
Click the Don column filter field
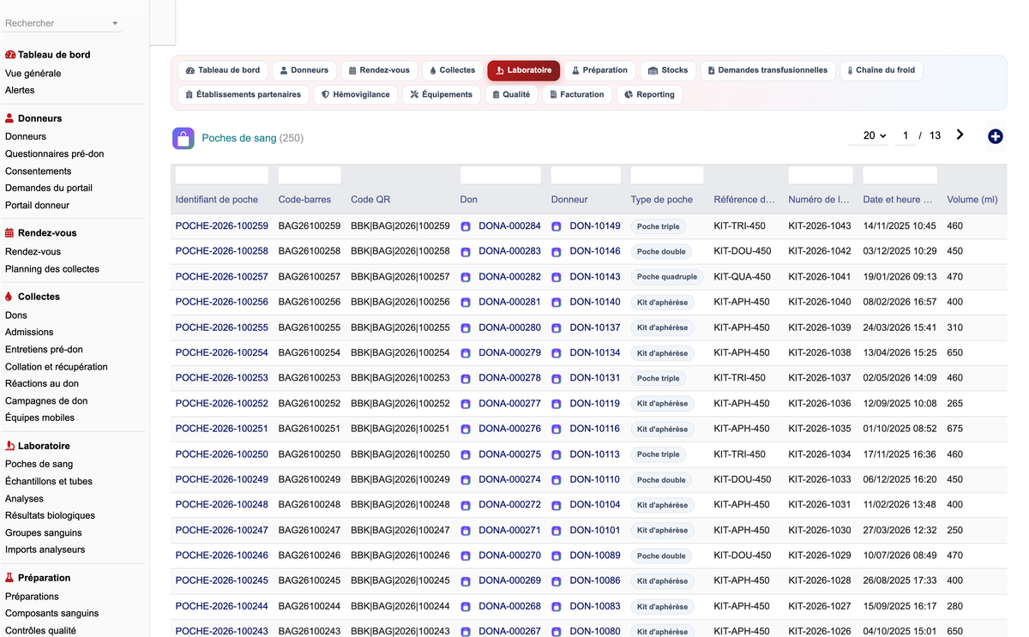pyautogui.click(x=501, y=175)
